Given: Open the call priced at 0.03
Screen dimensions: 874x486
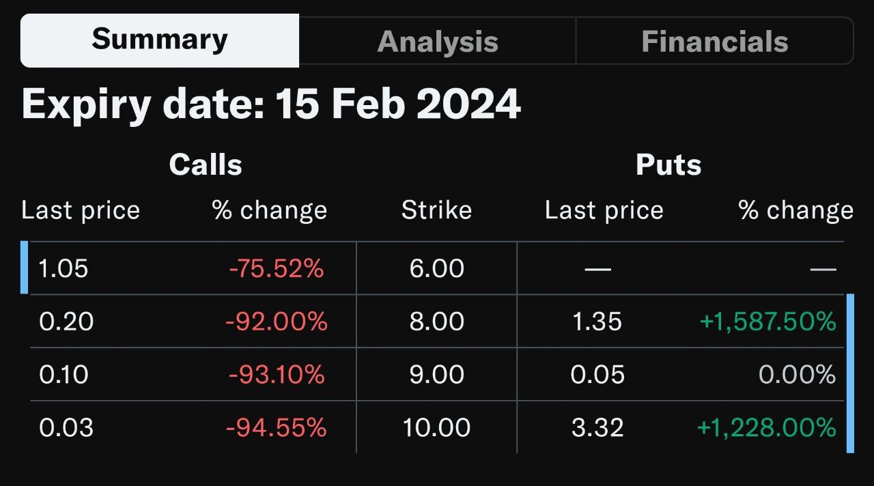Looking at the screenshot, I should tap(66, 428).
